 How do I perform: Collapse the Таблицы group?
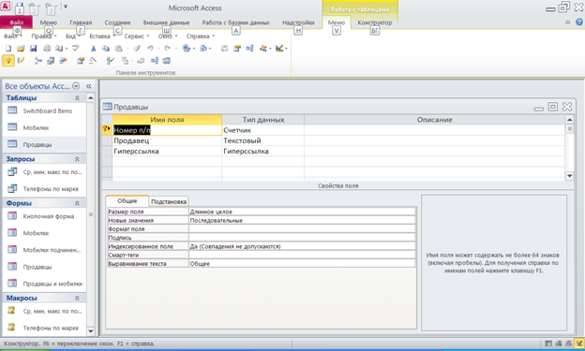[77, 98]
